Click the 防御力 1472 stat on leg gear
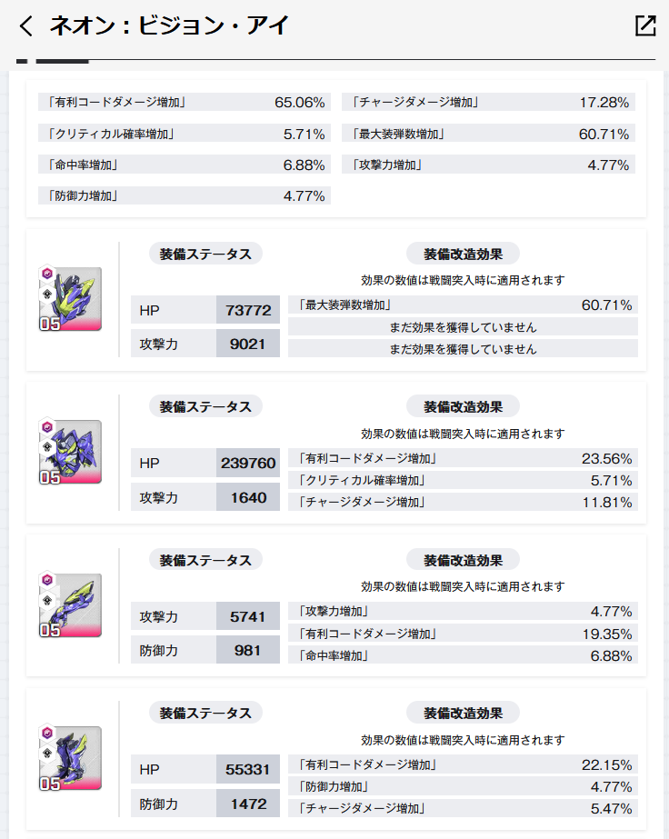This screenshot has width=669, height=839. click(205, 804)
